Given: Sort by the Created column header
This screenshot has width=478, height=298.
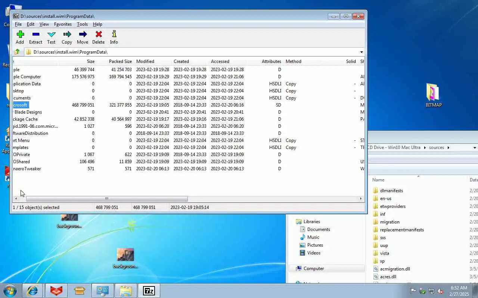Looking at the screenshot, I should click(x=190, y=61).
